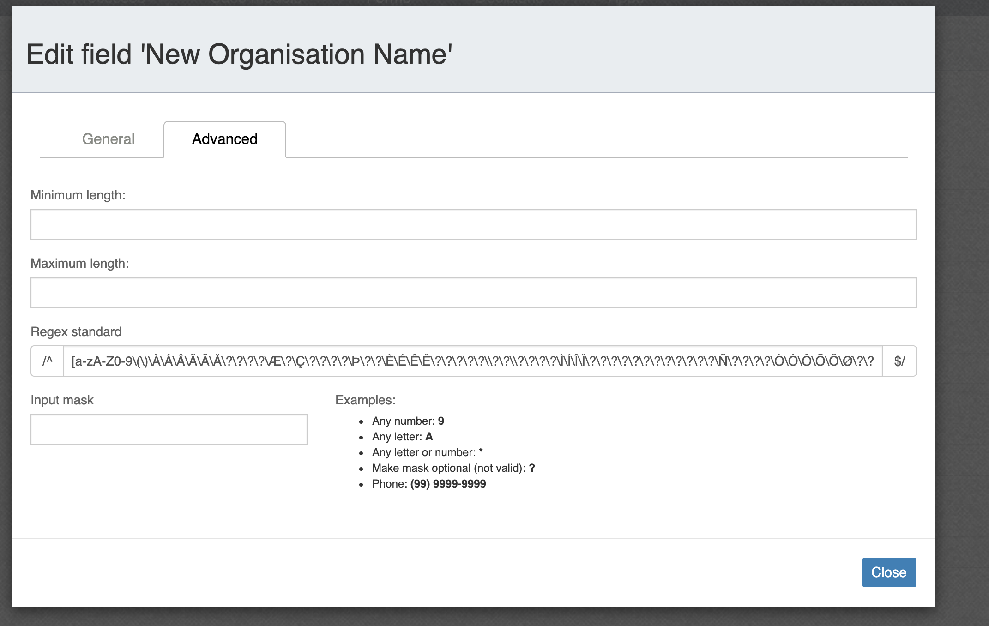Click the Minimum length input field
Image resolution: width=989 pixels, height=626 pixels.
pos(473,224)
